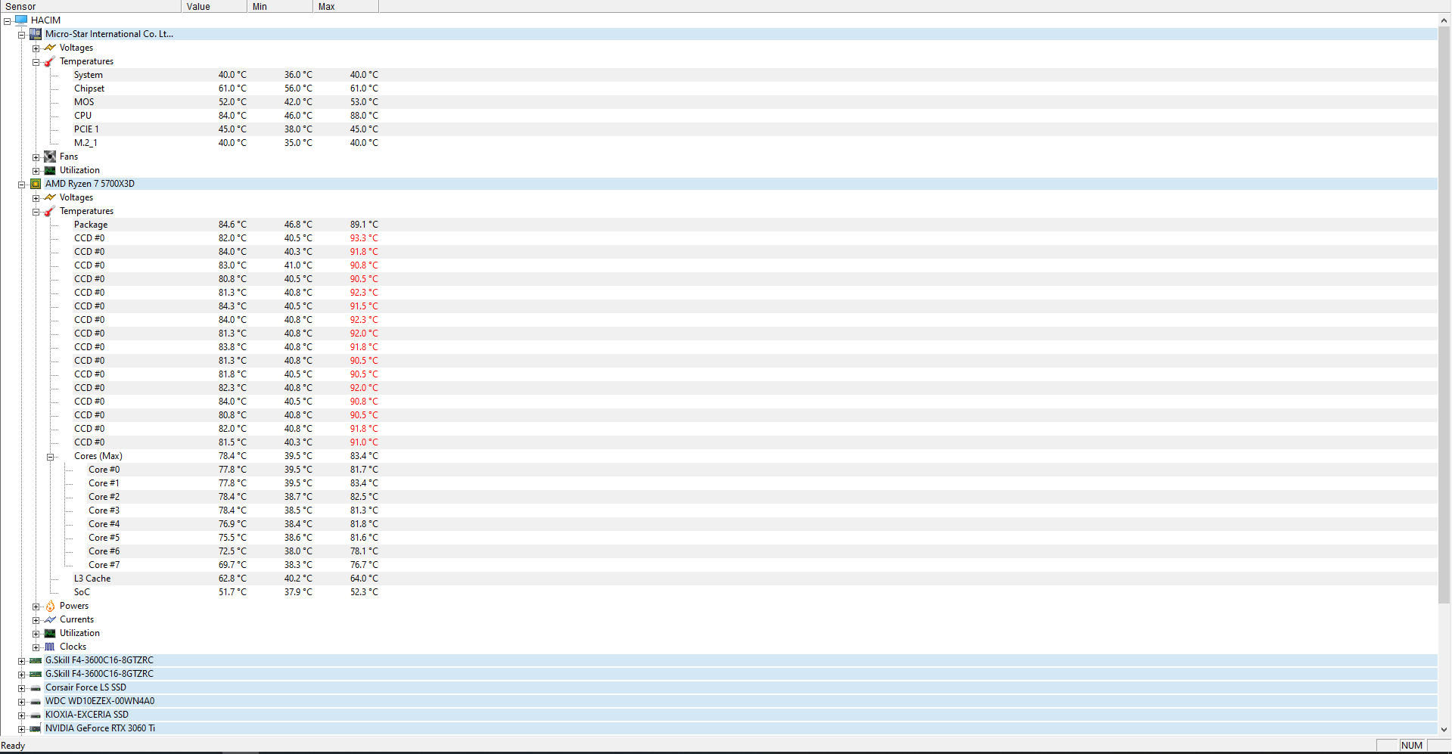Click the Ryzen Temperatures thermometer icon

[50, 211]
